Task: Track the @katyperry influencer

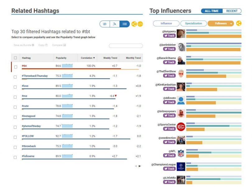Action: (170, 35)
